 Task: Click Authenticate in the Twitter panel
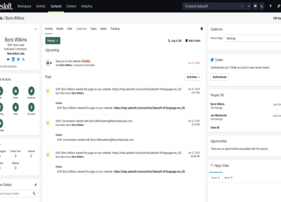pos(220,77)
